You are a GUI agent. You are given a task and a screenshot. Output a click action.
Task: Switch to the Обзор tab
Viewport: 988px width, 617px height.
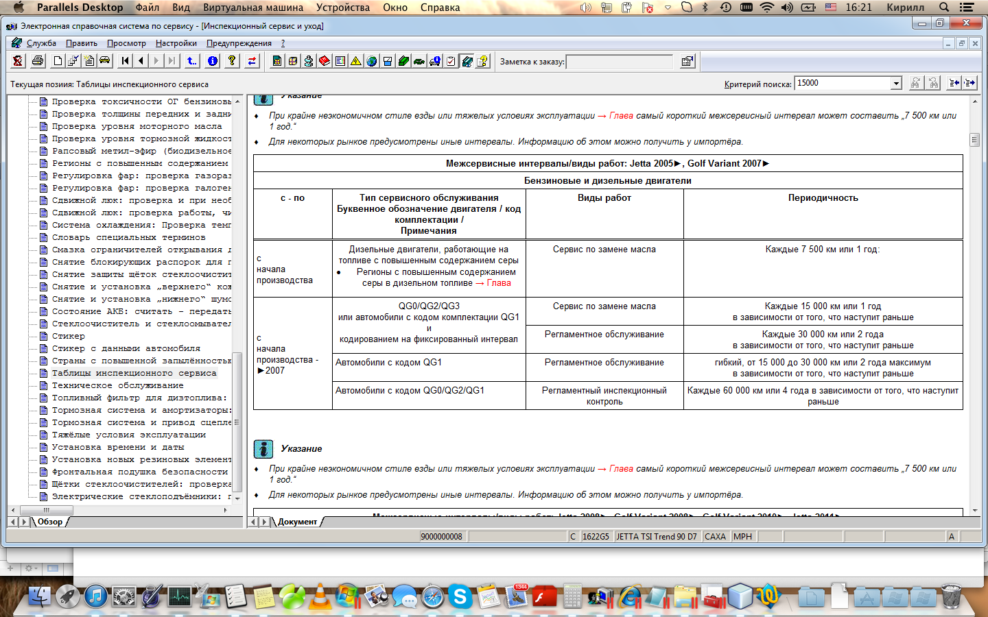click(x=50, y=522)
